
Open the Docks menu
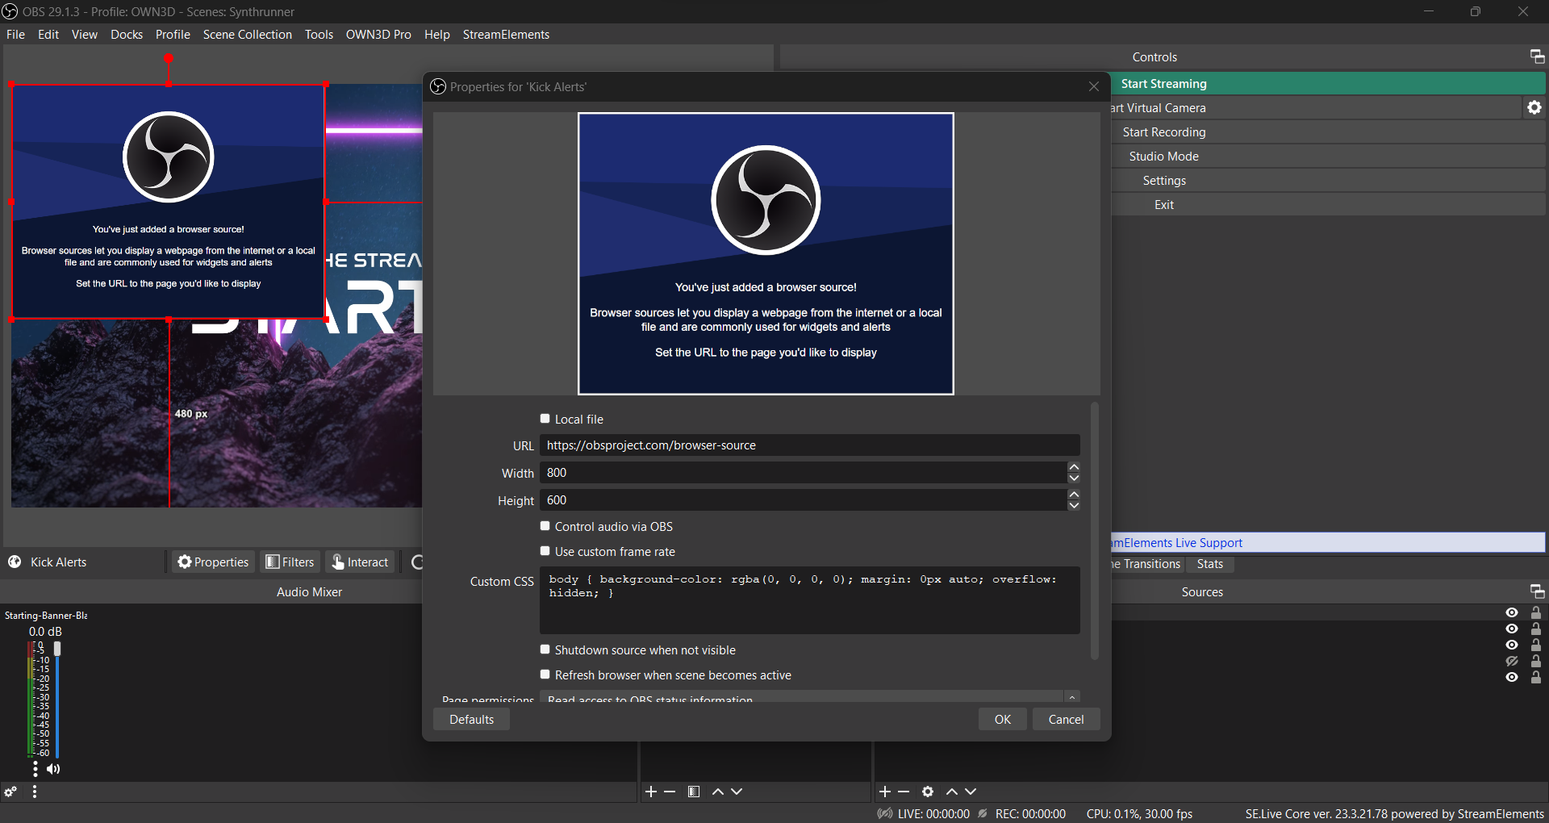127,34
